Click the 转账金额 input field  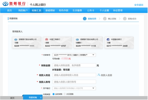click(74, 65)
